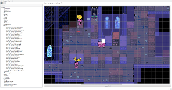The height and width of the screenshot is (90, 172).
Task: Select highlighted room_dw_churchb_library item
Action: (x=12, y=59)
